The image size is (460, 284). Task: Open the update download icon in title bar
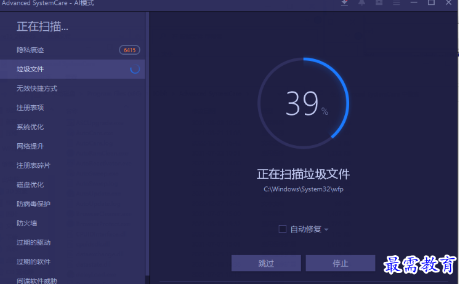[x=344, y=2]
